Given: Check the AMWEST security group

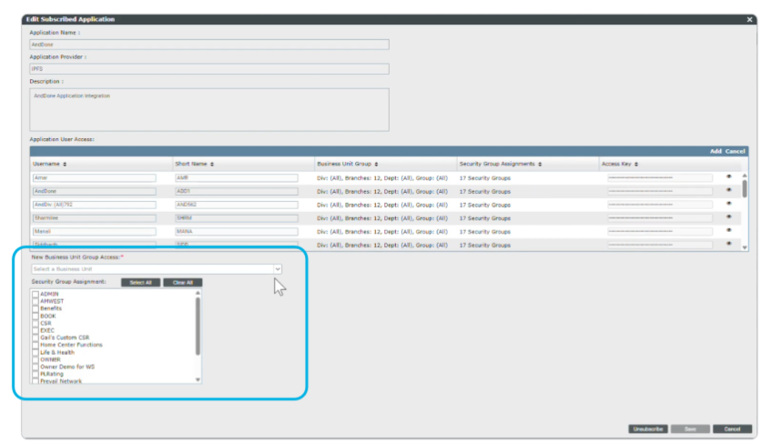Looking at the screenshot, I should coord(36,302).
